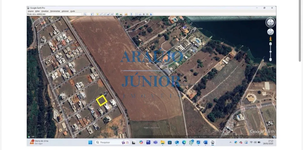Open the Editar menu

pyautogui.click(x=37, y=11)
